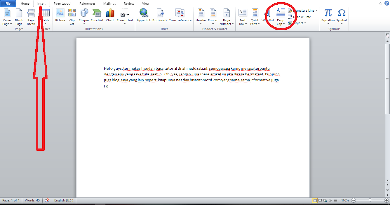Insert a Hyperlink
The height and width of the screenshot is (205, 390).
tap(144, 16)
